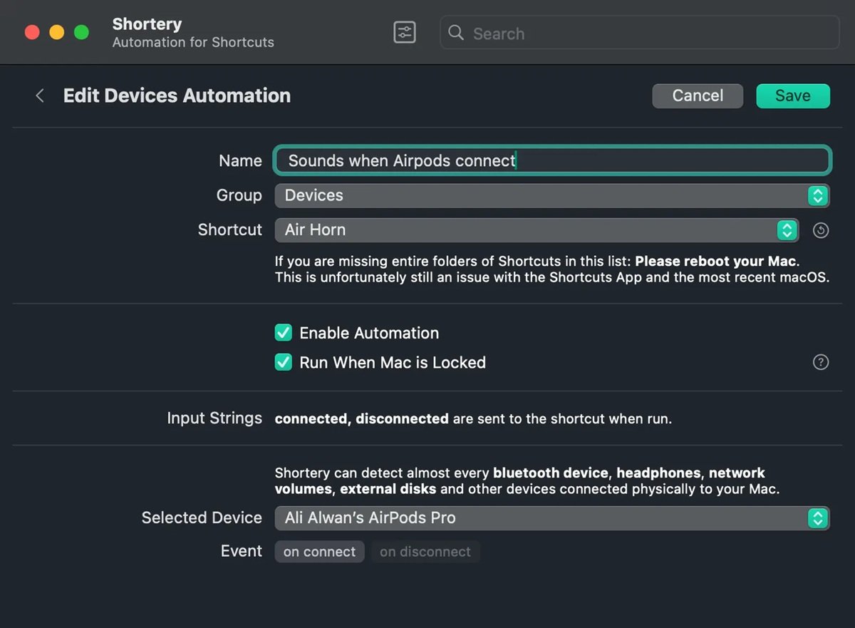855x628 pixels.
Task: Open the Shortery preferences sliders icon
Action: pyautogui.click(x=404, y=32)
